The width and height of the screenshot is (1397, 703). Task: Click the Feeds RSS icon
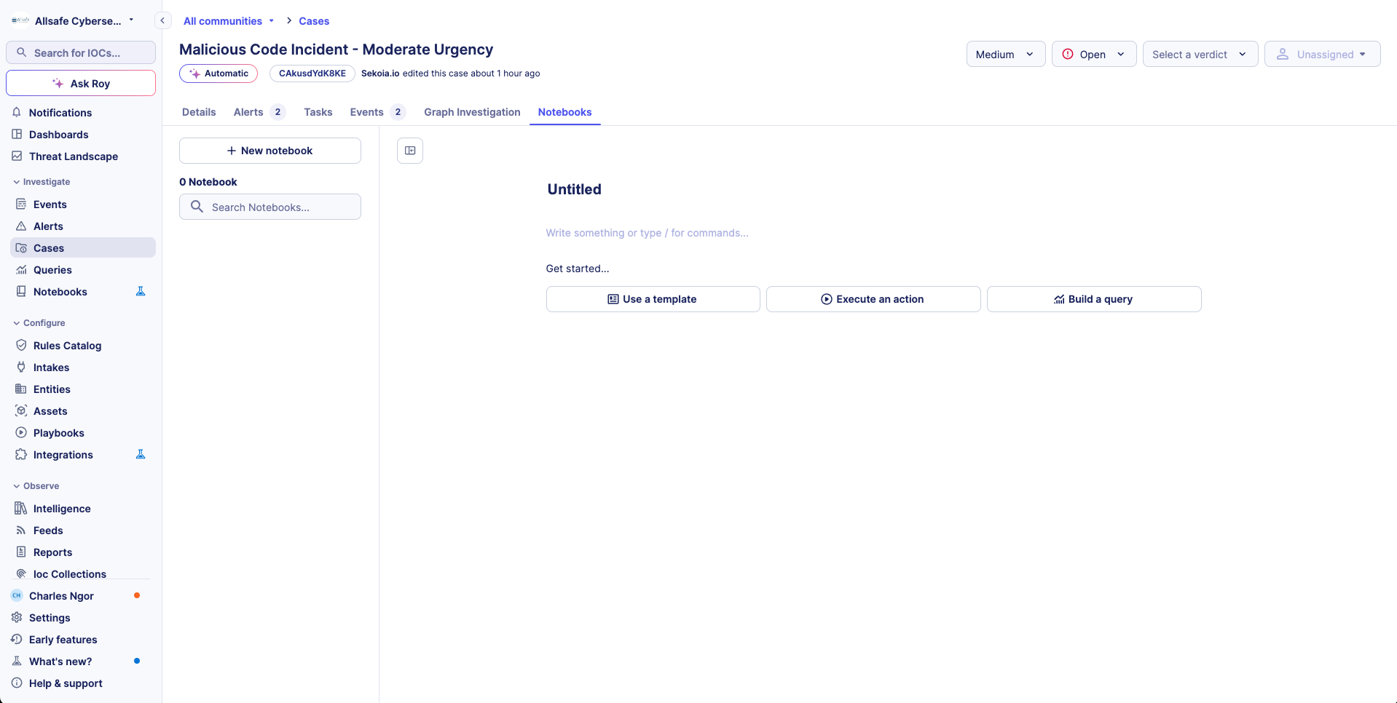tap(21, 530)
